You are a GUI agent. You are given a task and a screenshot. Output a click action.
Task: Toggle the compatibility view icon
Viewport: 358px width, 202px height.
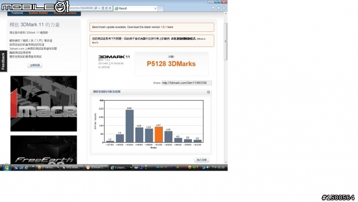tap(103, 8)
